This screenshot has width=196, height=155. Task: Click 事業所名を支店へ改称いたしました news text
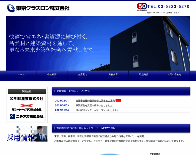(x=94, y=105)
